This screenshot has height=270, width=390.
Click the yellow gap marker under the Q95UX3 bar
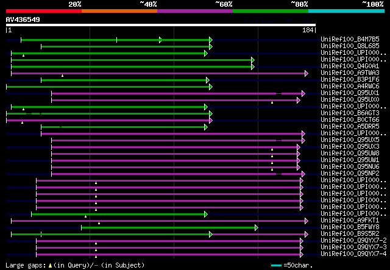272,149
